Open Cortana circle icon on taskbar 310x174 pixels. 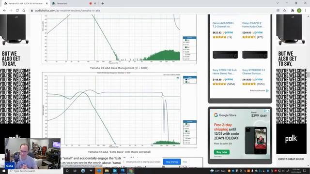point(67,171)
